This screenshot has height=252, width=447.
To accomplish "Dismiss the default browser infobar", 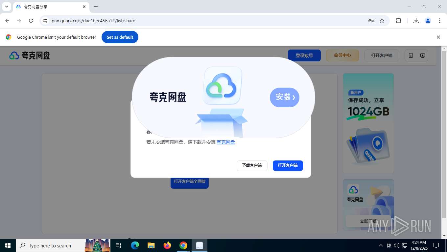I will (438, 37).
